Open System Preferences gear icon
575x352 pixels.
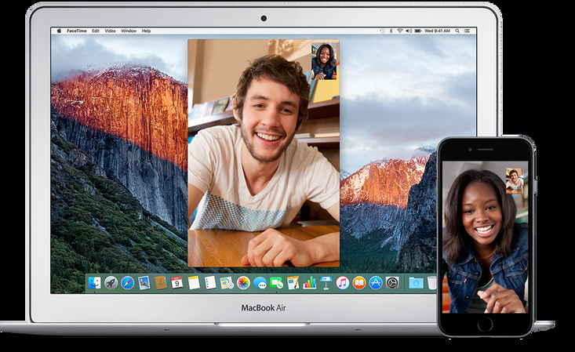coord(392,283)
